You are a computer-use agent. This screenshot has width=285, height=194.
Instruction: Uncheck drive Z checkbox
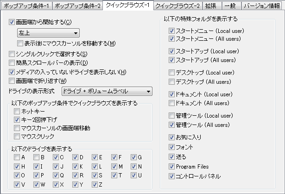pyautogui.click(x=95, y=185)
